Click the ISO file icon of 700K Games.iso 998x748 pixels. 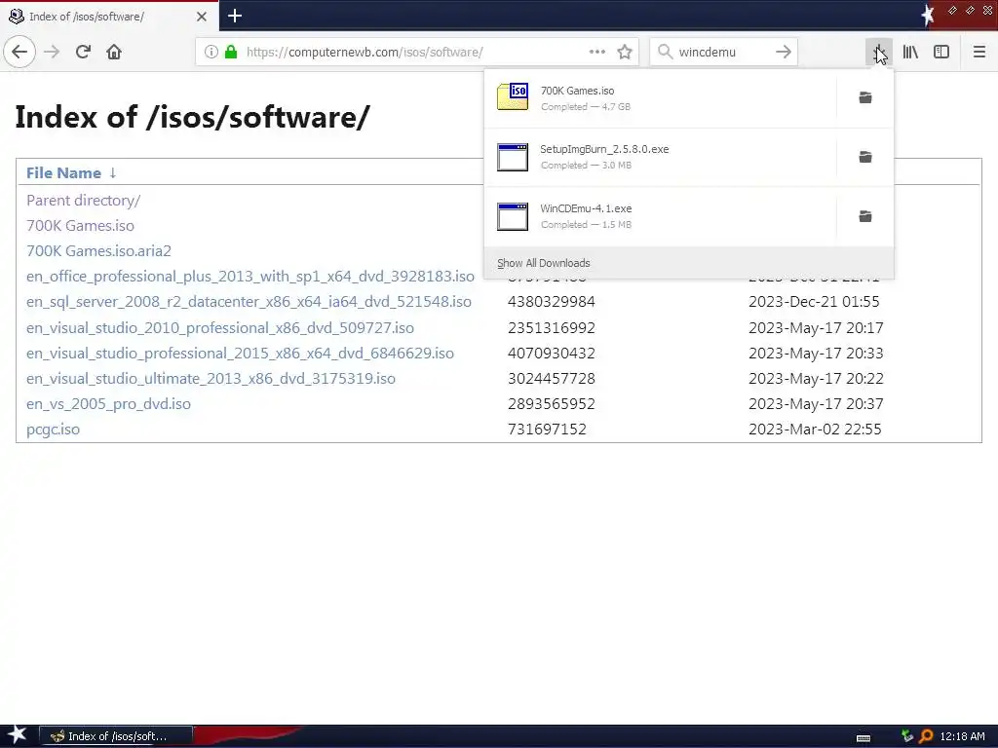click(x=513, y=97)
